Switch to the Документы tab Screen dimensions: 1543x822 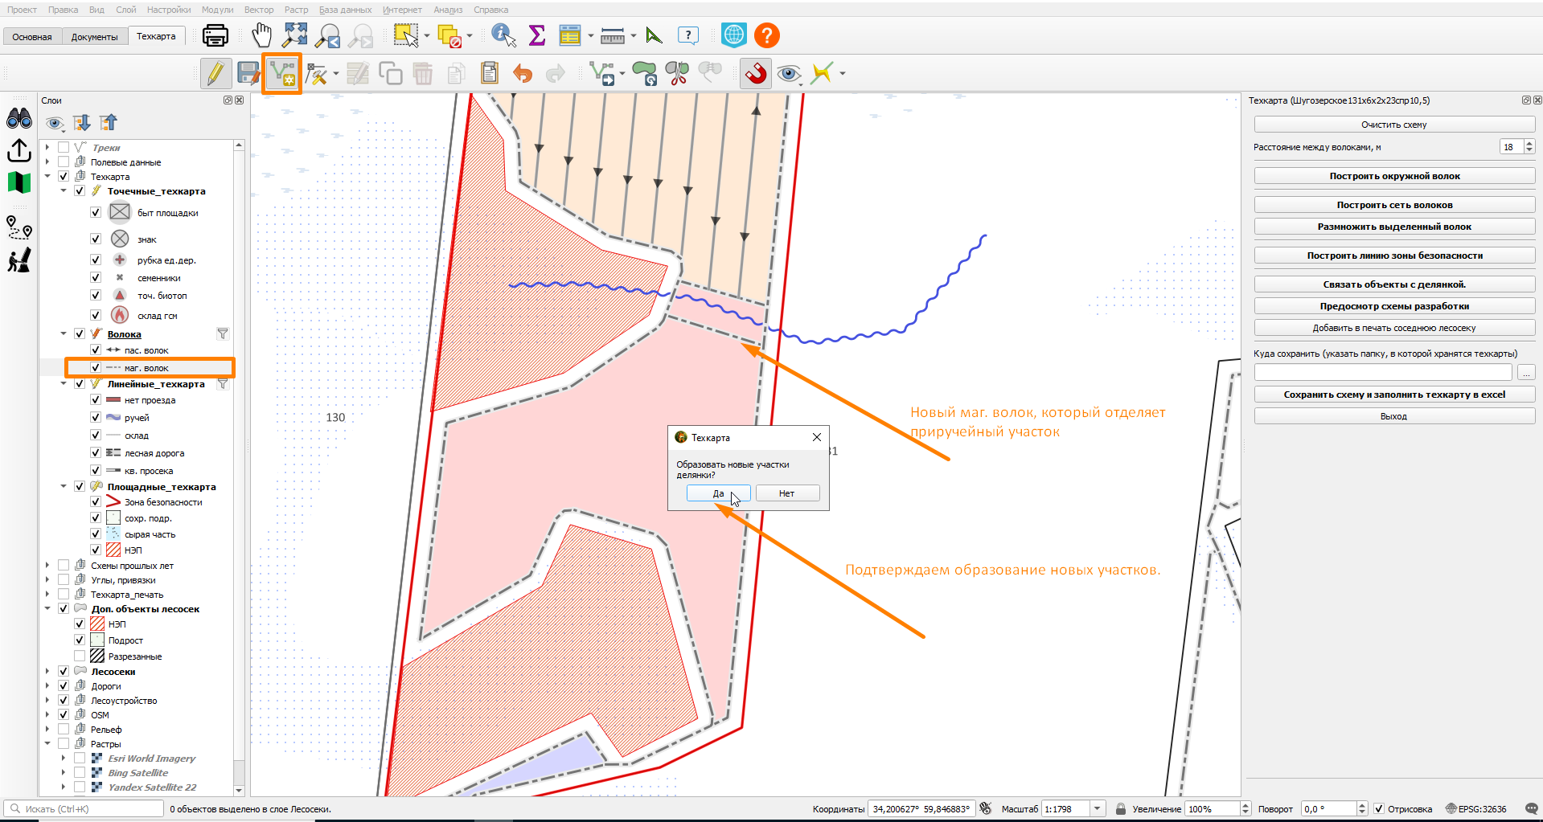[94, 37]
